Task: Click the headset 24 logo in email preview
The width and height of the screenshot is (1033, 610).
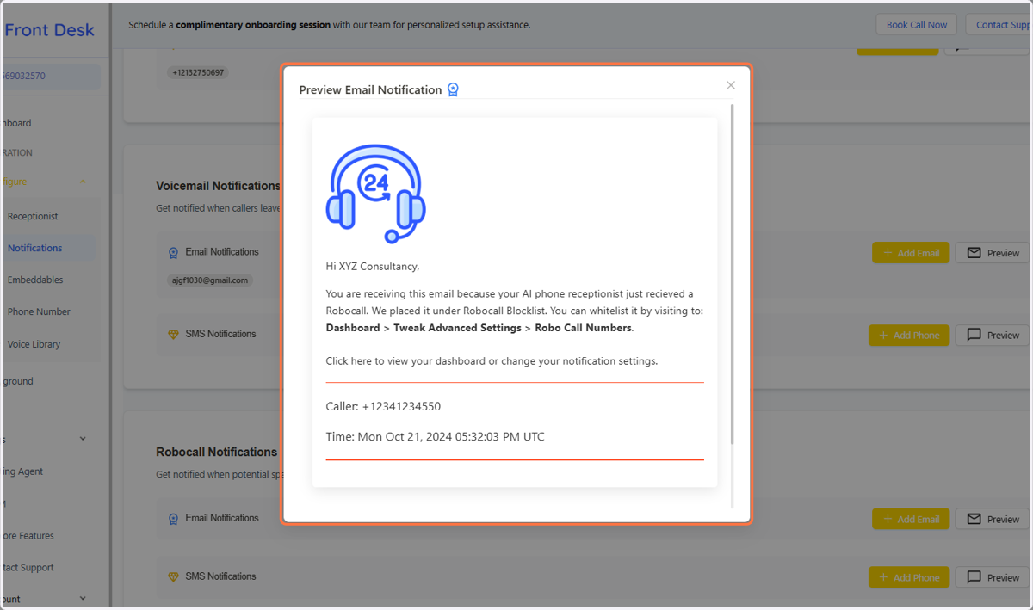Action: point(375,194)
